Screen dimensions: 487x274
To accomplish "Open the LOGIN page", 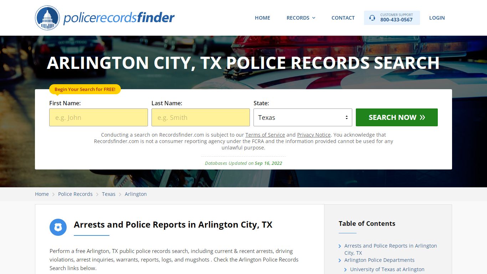I will coord(437,18).
